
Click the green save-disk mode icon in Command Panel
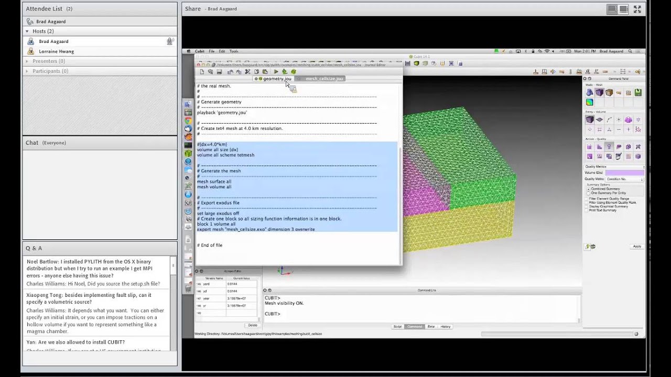coord(638,93)
